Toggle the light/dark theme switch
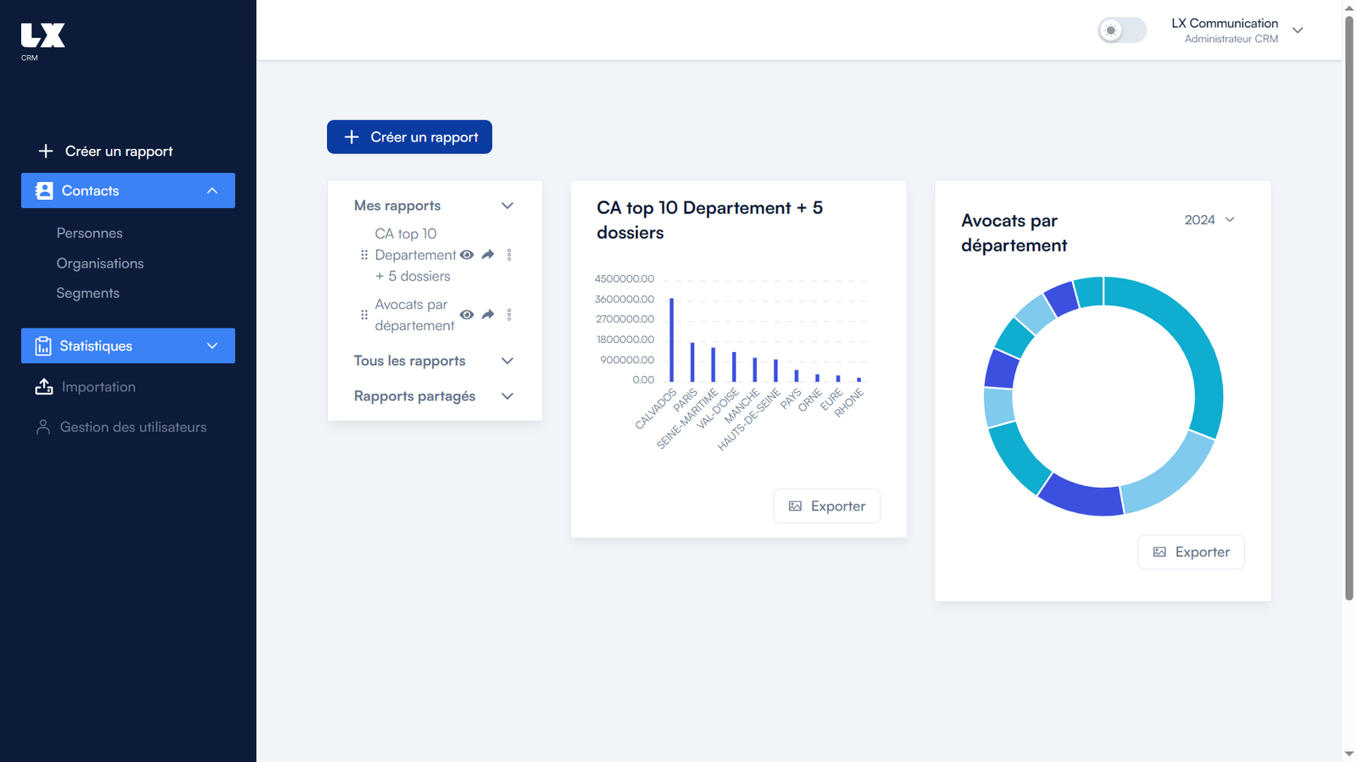The width and height of the screenshot is (1356, 762). click(1121, 30)
